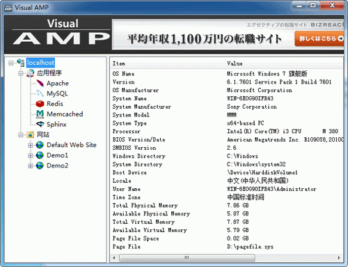The height and width of the screenshot is (267, 348).
Task: Click the System Model row
Action: (226, 115)
